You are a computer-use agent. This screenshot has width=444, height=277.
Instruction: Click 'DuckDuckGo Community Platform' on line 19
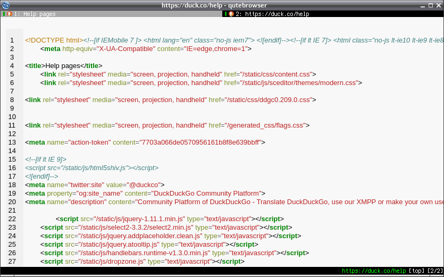coord(206,193)
